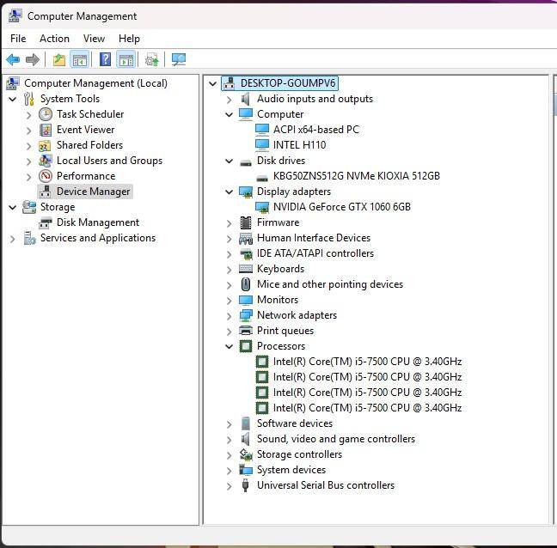Click the Keyboards category icon
The height and width of the screenshot is (548, 557).
point(246,269)
